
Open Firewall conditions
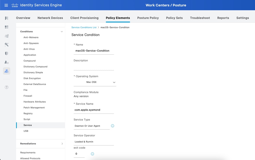click(28, 96)
